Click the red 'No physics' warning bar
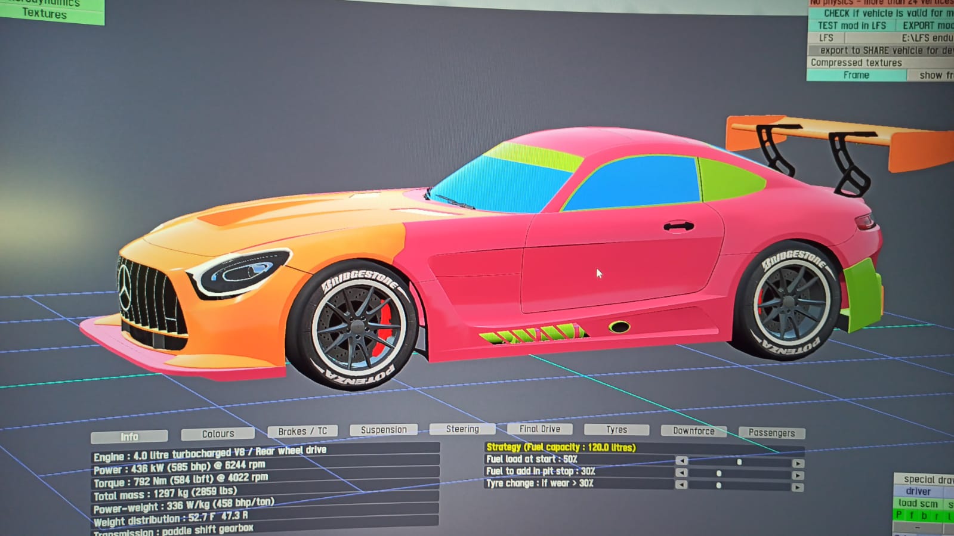 click(881, 2)
